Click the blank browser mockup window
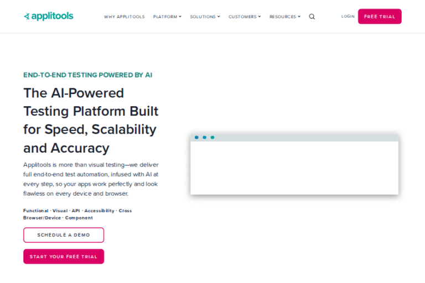 (294, 167)
